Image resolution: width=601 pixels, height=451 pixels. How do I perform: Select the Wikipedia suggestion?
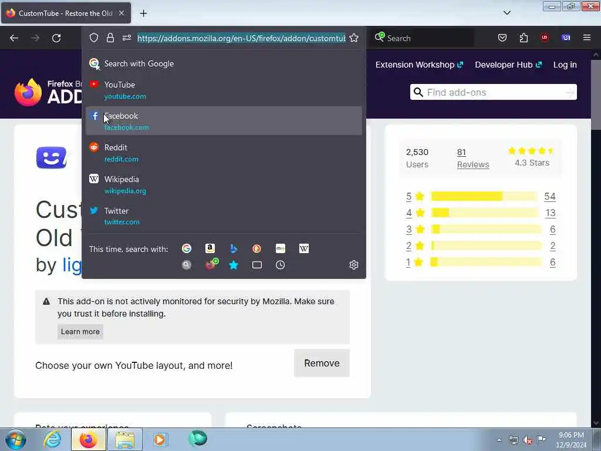[x=224, y=184]
